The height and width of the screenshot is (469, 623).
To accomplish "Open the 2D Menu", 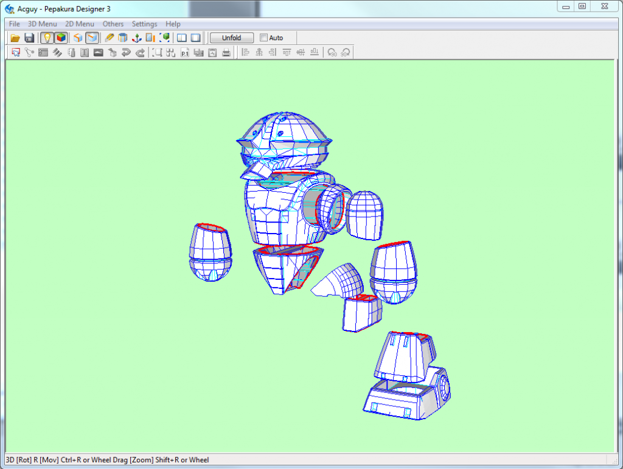I will pyautogui.click(x=80, y=24).
